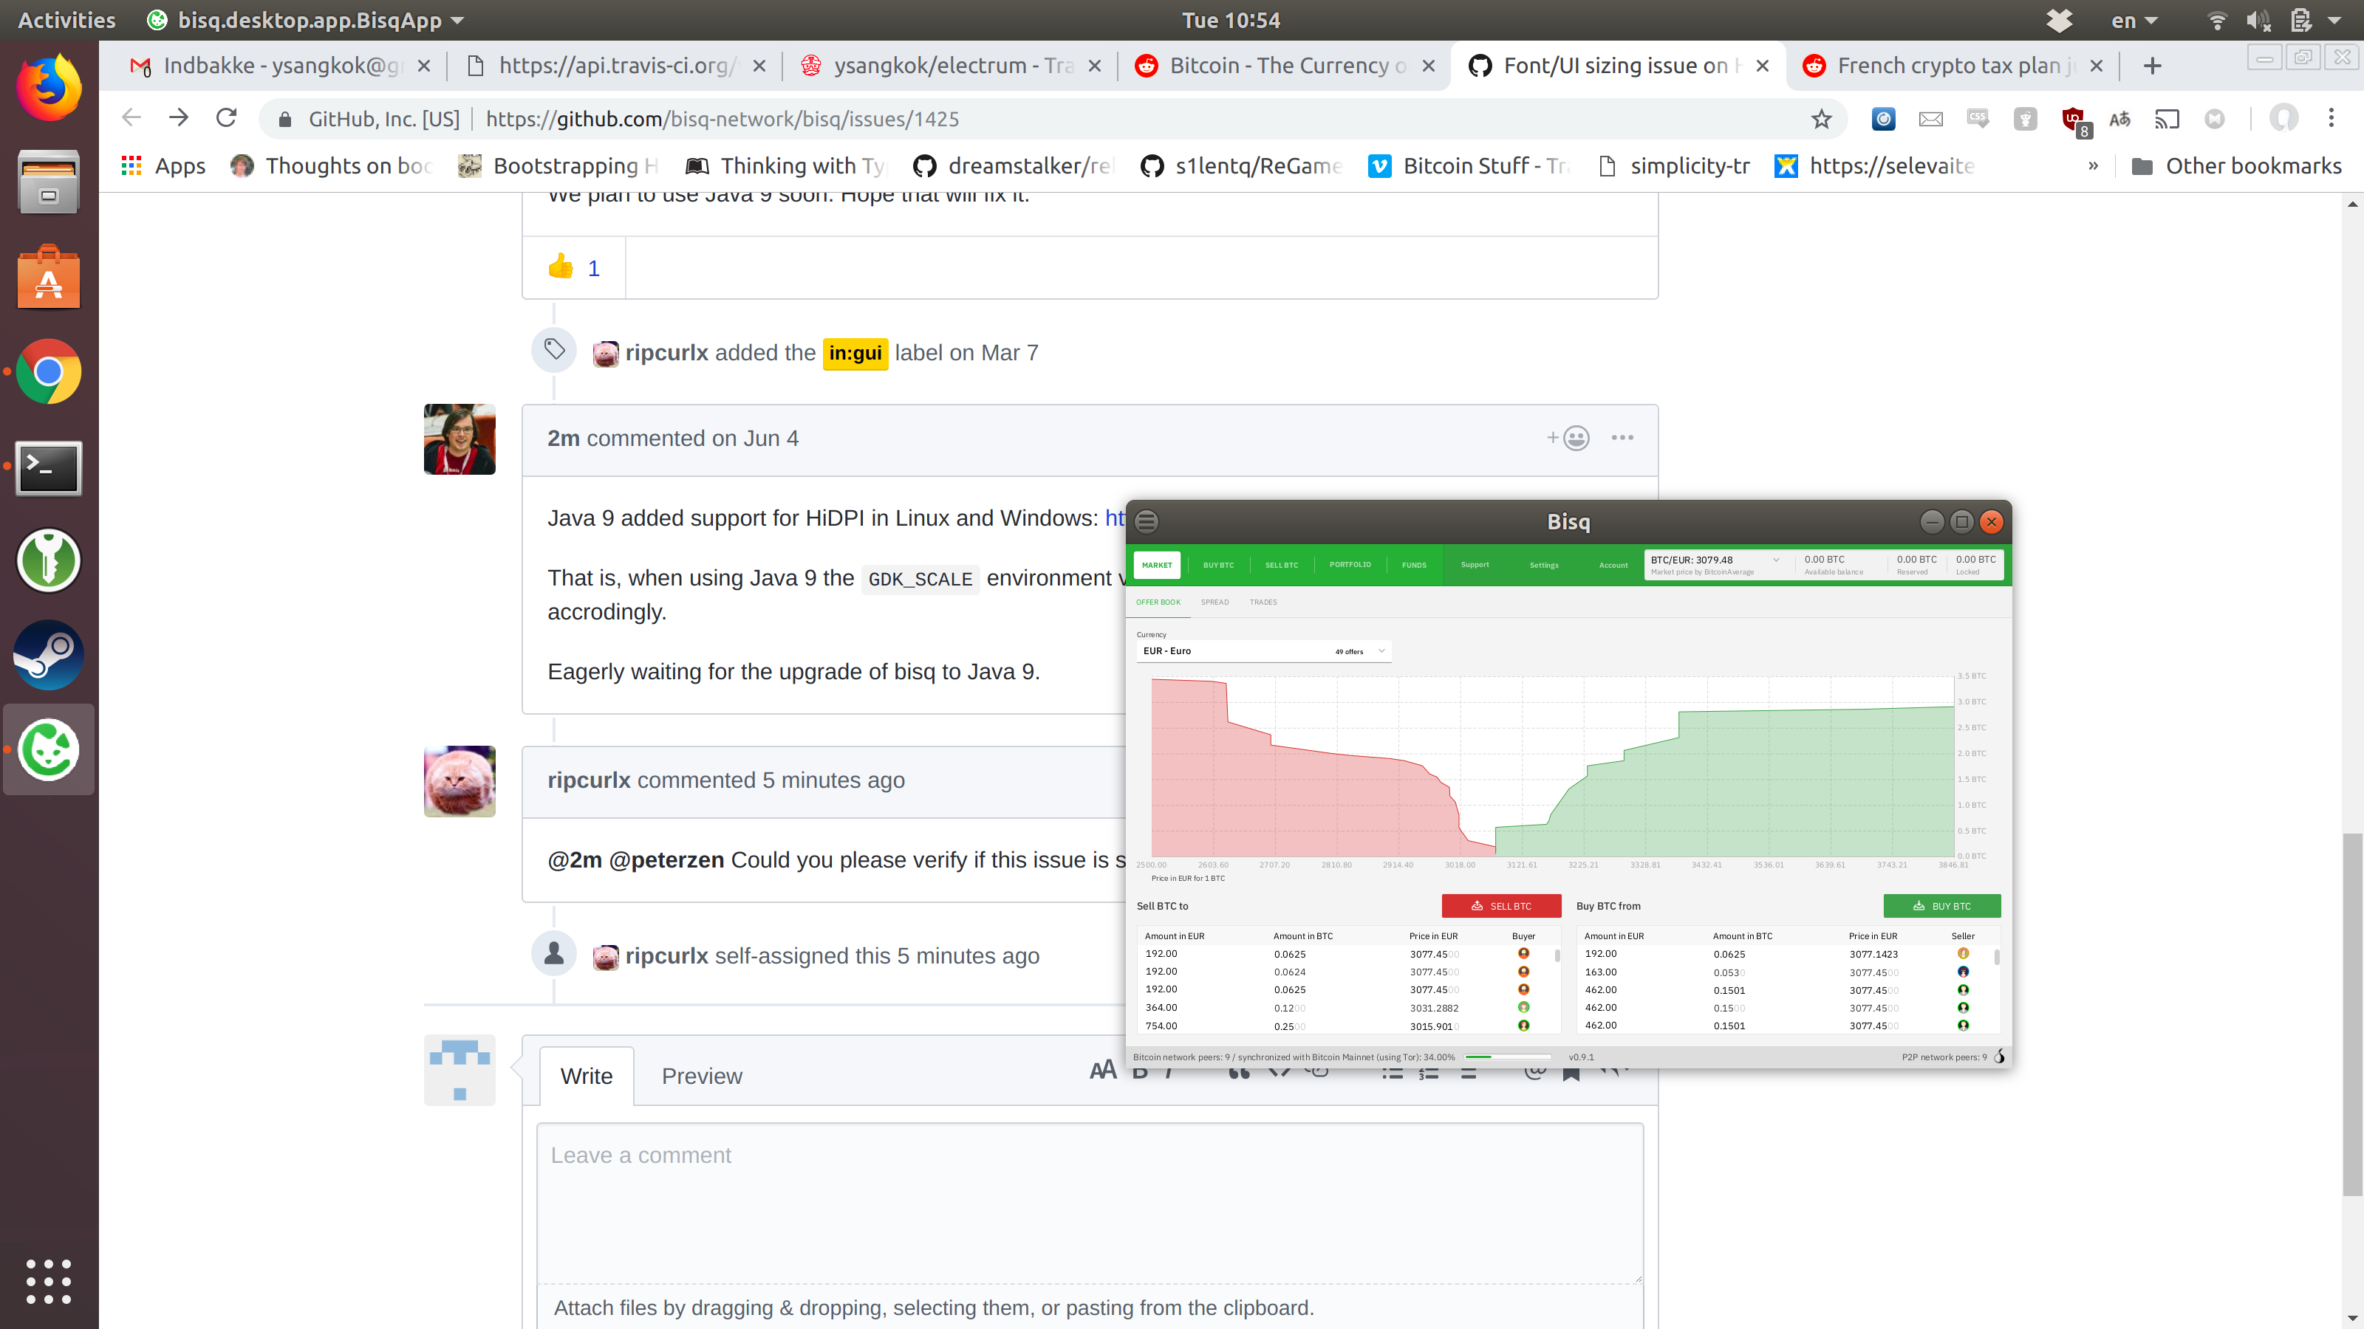Select the SPREAD sub-tab in Bisq
The height and width of the screenshot is (1329, 2364).
click(1215, 602)
